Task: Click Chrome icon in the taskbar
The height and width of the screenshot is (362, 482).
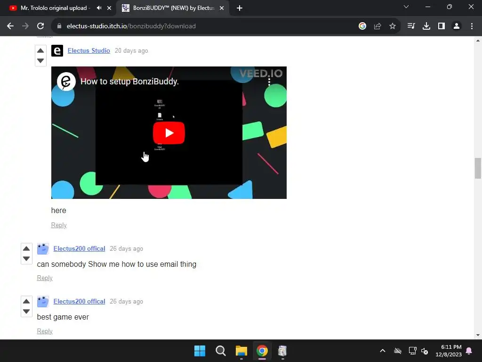Action: pos(262,351)
